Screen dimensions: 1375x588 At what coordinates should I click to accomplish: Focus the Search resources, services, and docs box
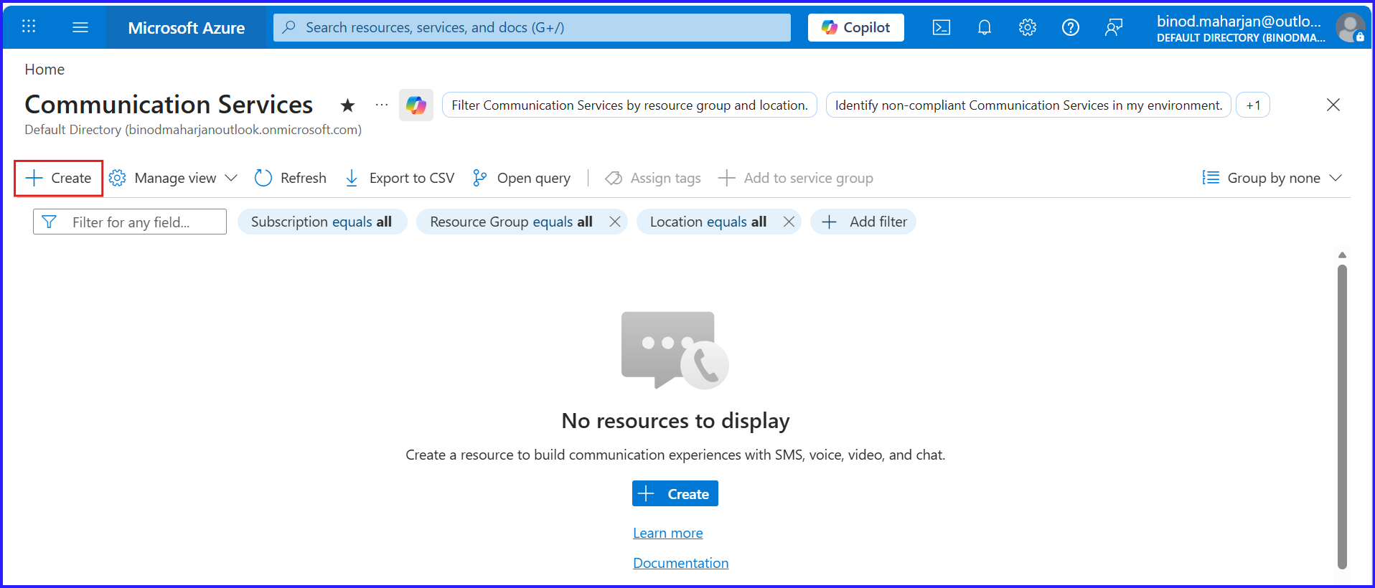pos(532,27)
